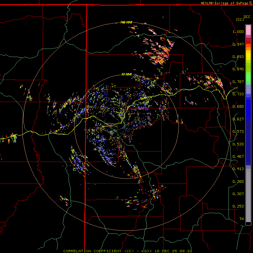Click the KGJX radar station identifier
The image size is (253, 253).
[147, 251]
